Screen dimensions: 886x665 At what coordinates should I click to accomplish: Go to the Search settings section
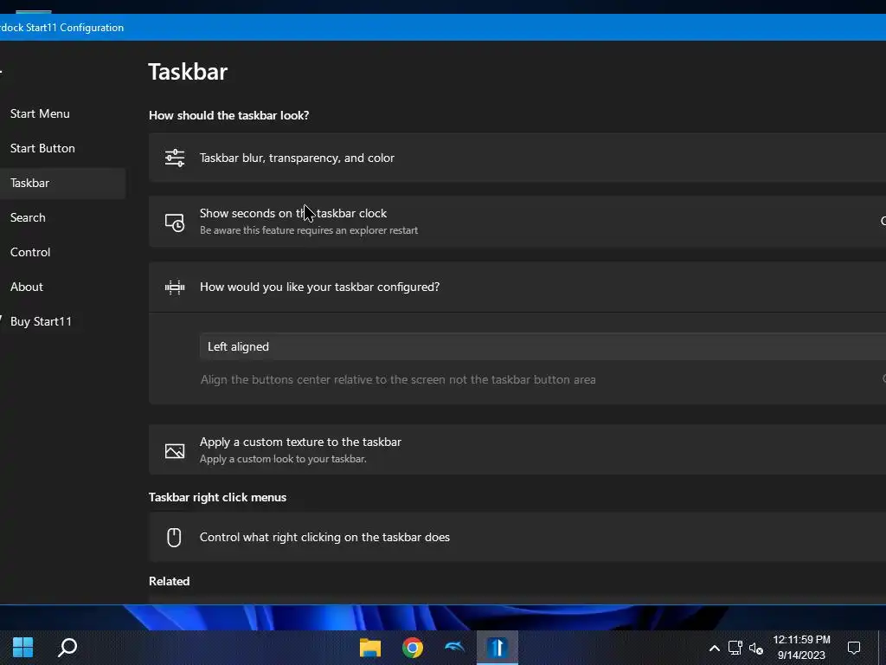click(x=28, y=217)
